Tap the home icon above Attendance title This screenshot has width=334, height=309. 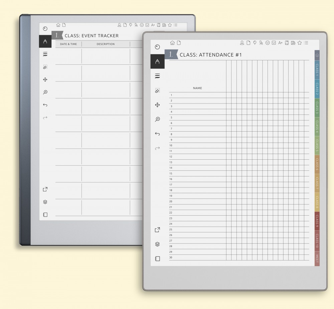(x=172, y=43)
